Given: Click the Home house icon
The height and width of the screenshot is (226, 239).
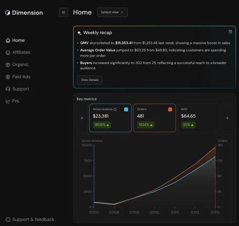Looking at the screenshot, I should point(8,40).
